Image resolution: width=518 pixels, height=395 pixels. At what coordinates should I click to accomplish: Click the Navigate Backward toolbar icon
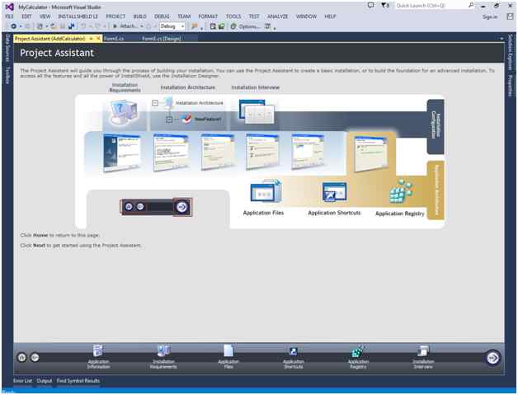point(13,26)
